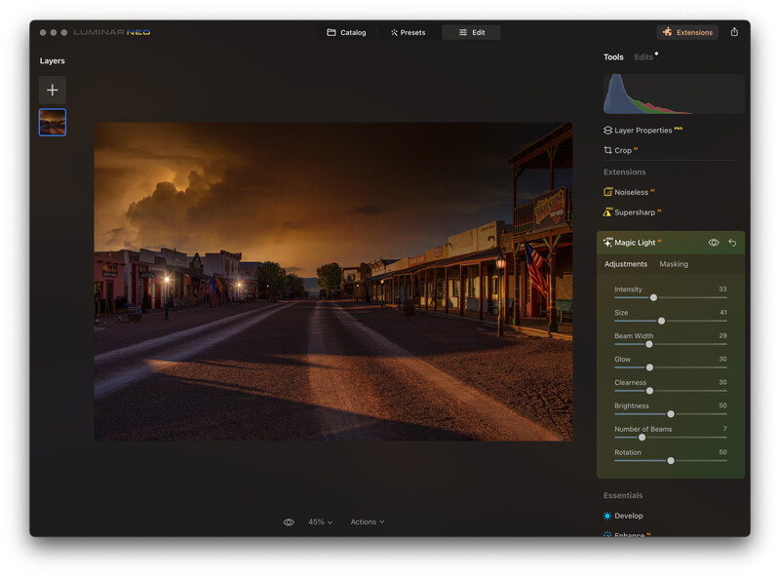Click the Intensity value 33

[722, 289]
